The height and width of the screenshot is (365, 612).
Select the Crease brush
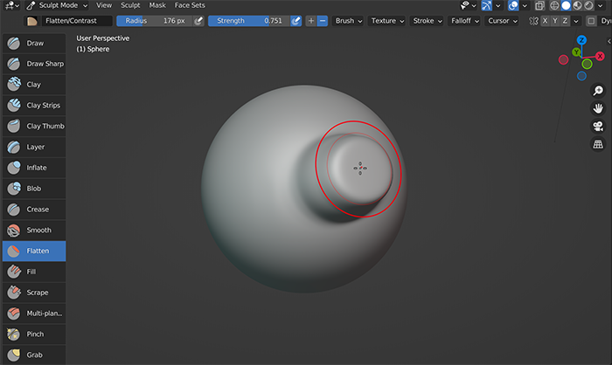click(34, 210)
